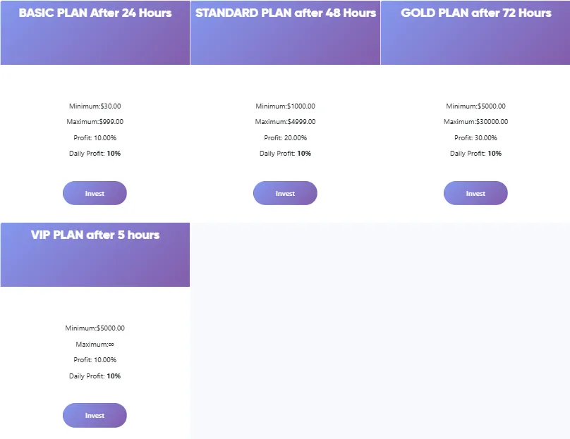Click the Minimum:$30.00 text
570x439 pixels.
[95, 106]
